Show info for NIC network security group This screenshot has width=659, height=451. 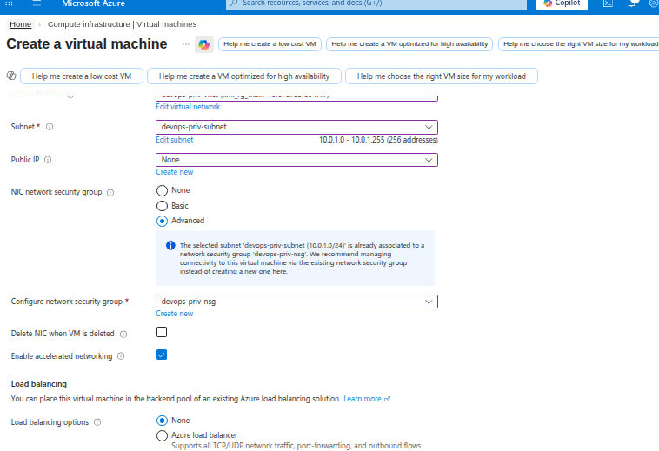pyautogui.click(x=110, y=192)
